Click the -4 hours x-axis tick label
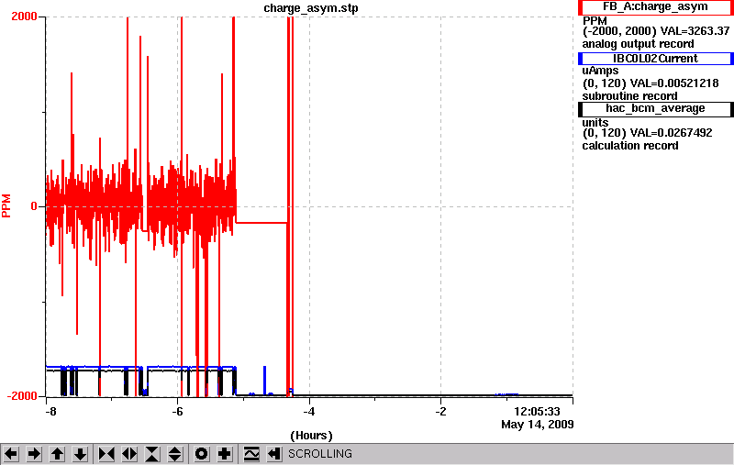 click(308, 412)
